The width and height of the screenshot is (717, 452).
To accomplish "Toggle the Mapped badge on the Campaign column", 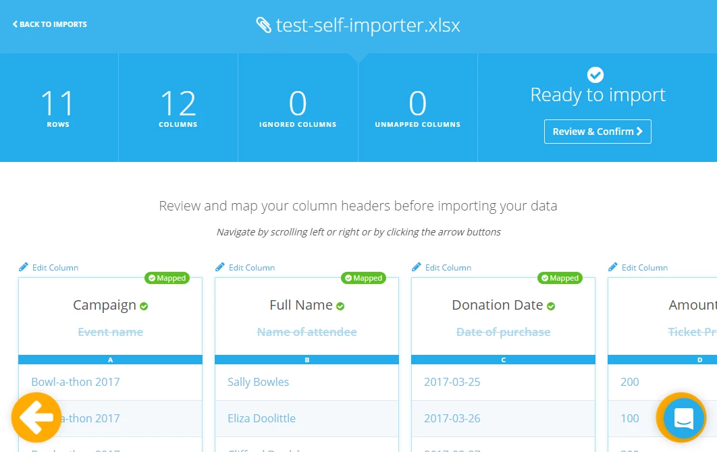I will point(167,278).
